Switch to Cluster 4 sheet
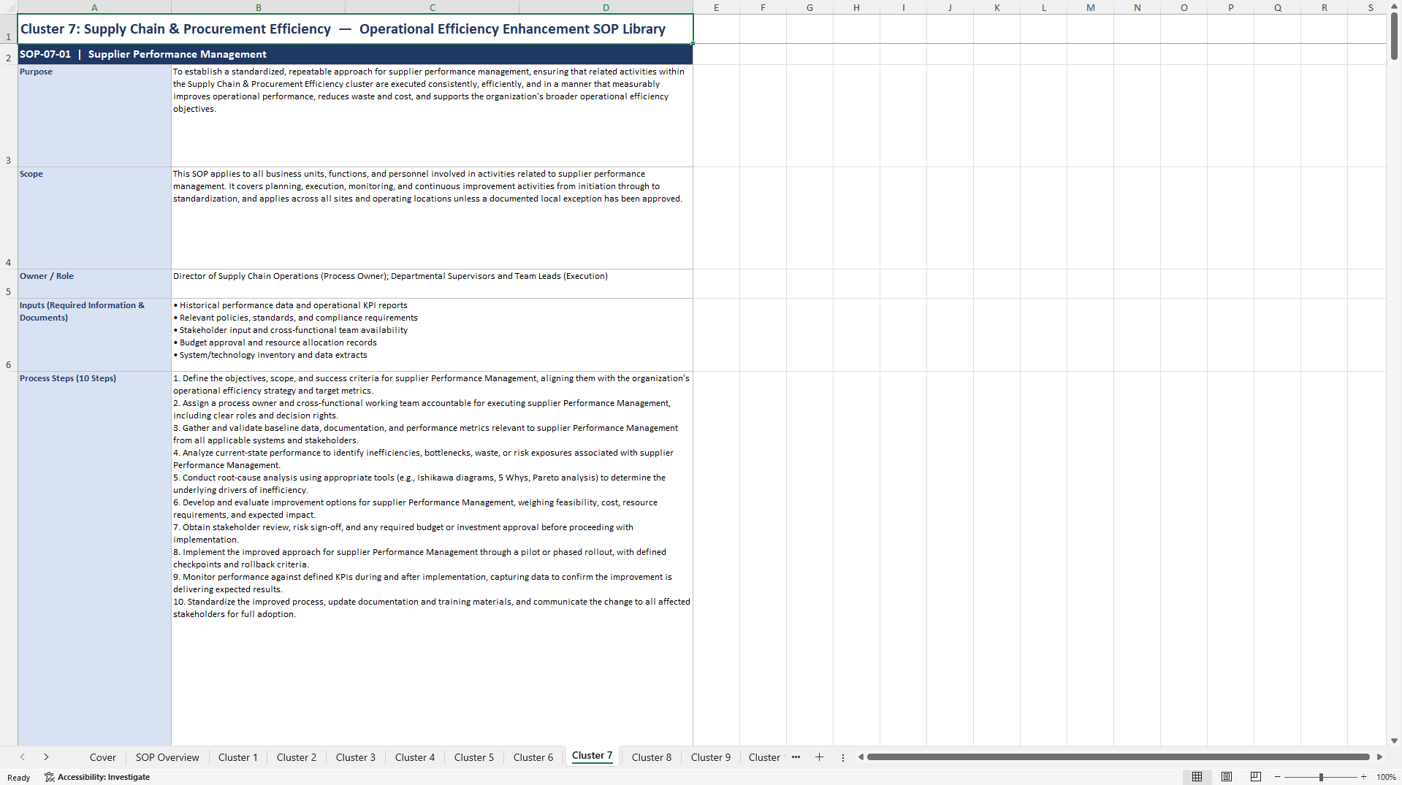 point(415,757)
